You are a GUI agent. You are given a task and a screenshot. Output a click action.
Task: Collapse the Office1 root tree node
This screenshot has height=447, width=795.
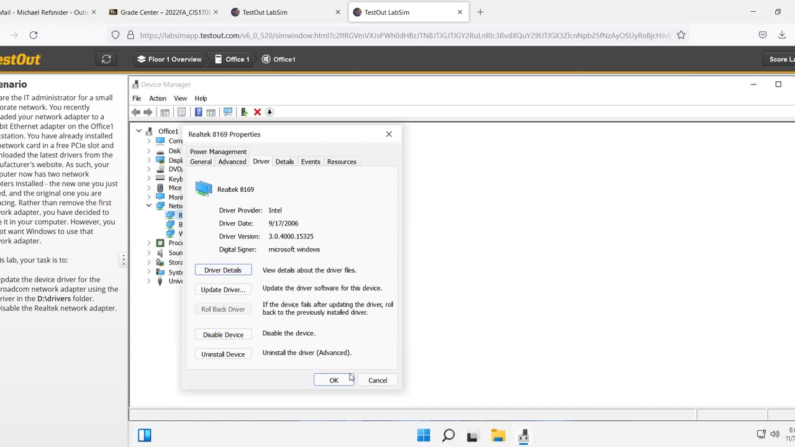point(139,132)
